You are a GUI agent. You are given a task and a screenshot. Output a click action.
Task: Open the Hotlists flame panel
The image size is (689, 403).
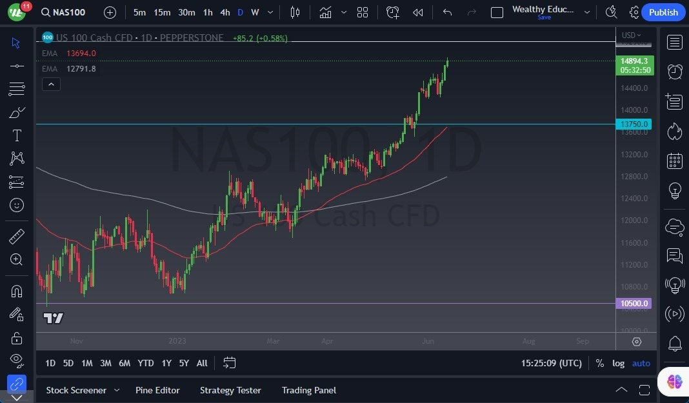[674, 131]
